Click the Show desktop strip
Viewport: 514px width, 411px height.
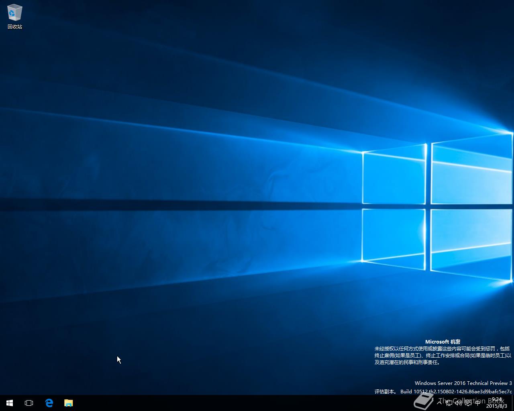click(x=513, y=403)
